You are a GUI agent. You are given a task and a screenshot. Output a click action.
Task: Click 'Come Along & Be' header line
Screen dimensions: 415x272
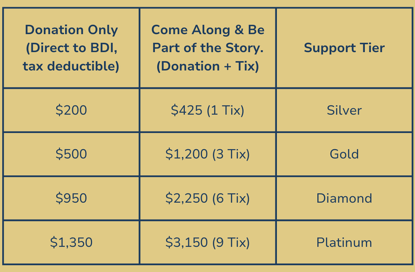(x=207, y=30)
